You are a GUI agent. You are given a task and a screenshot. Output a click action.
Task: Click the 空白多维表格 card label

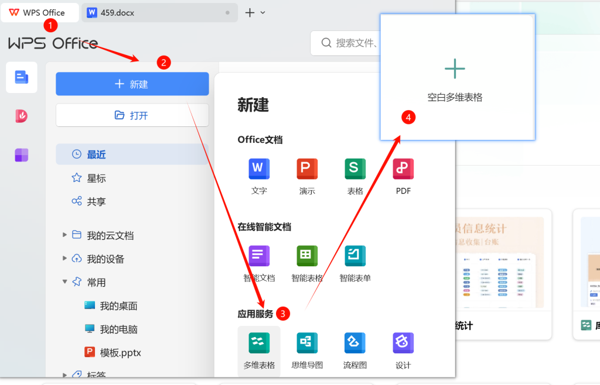coord(455,97)
